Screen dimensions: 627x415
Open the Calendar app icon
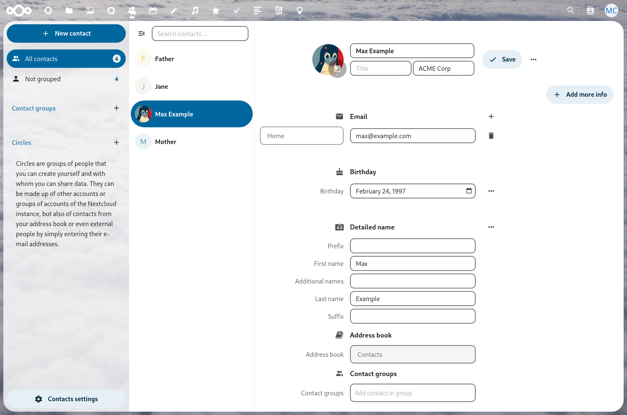[x=153, y=10]
